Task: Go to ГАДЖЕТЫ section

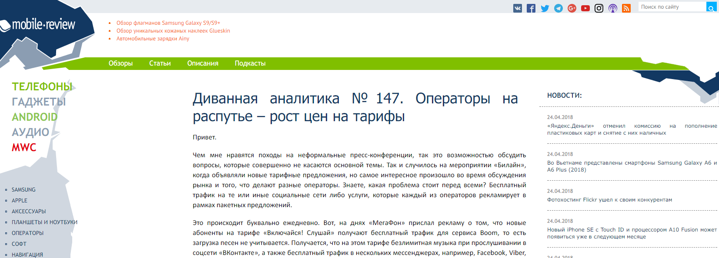Action: point(39,102)
